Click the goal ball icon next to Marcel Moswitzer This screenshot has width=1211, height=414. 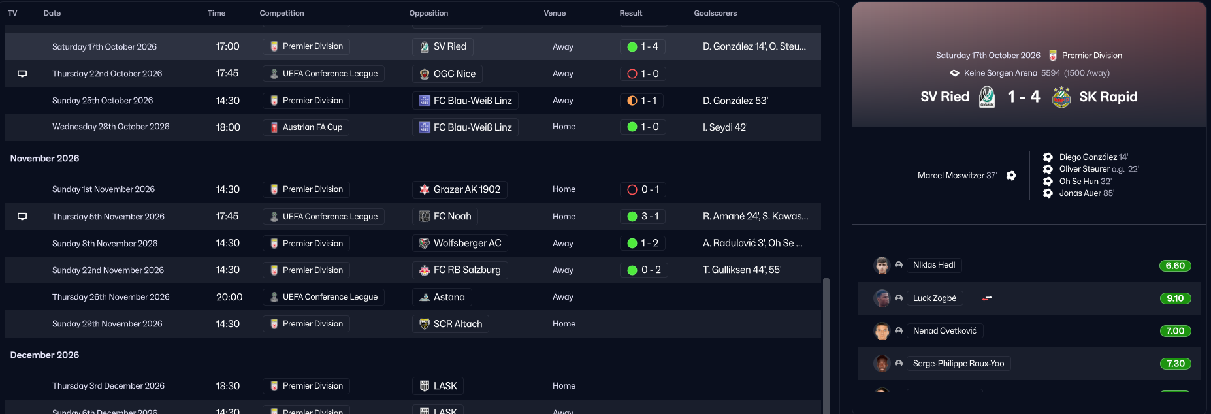pyautogui.click(x=1011, y=176)
